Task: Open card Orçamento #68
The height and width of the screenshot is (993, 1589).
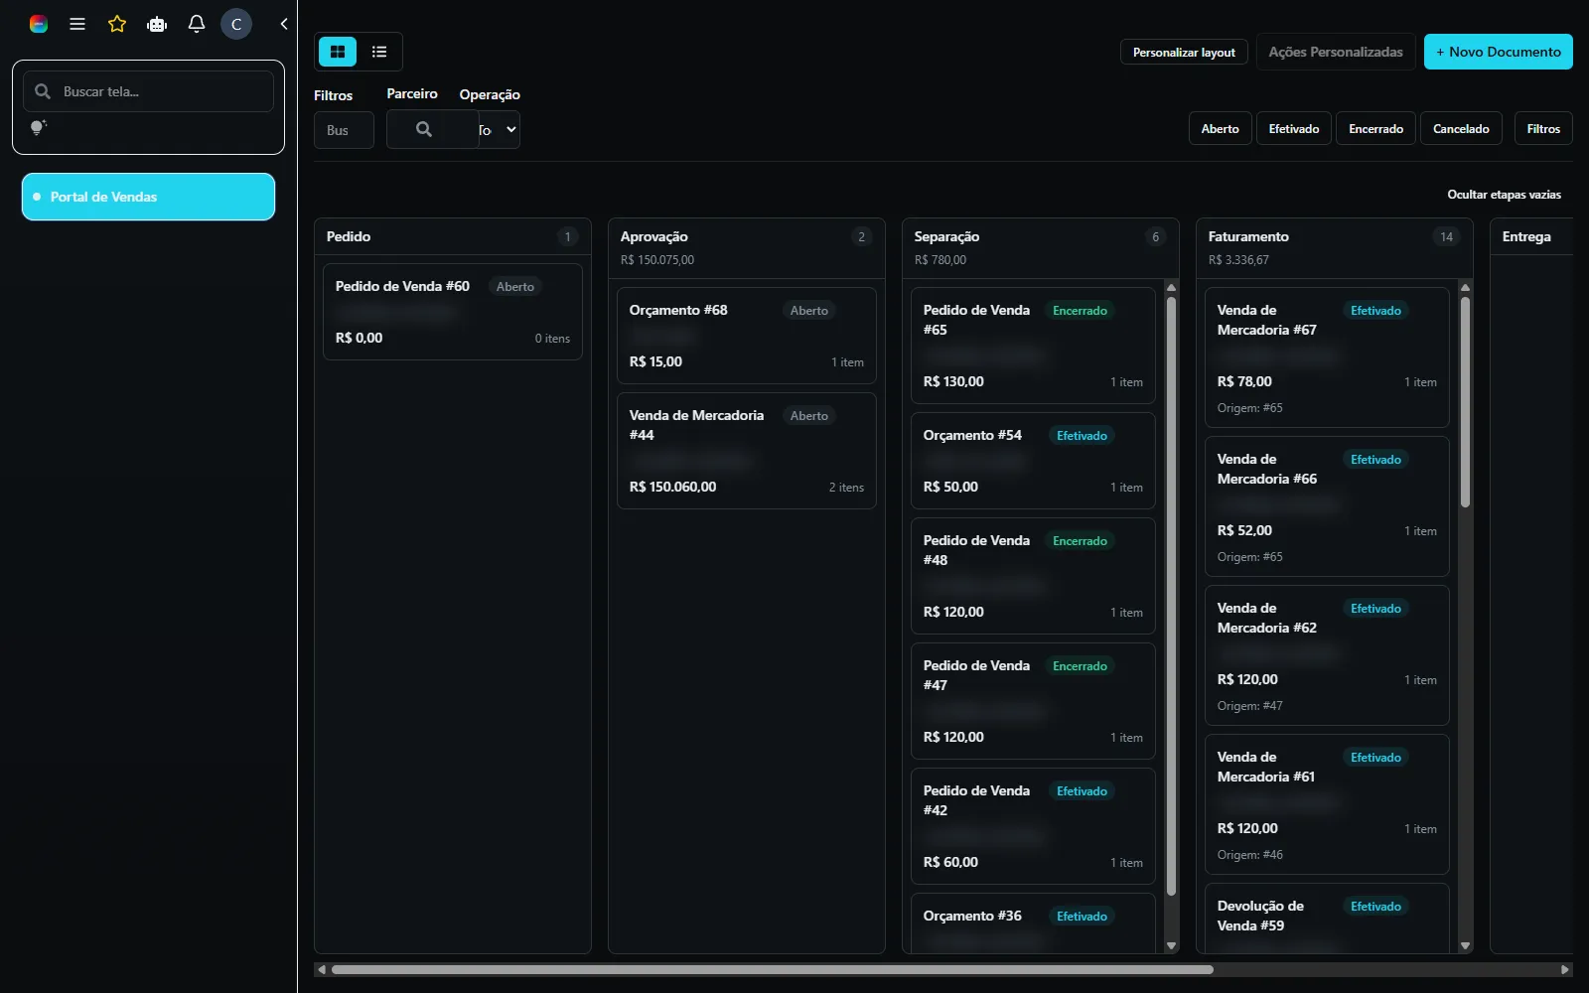Action: pos(747,336)
